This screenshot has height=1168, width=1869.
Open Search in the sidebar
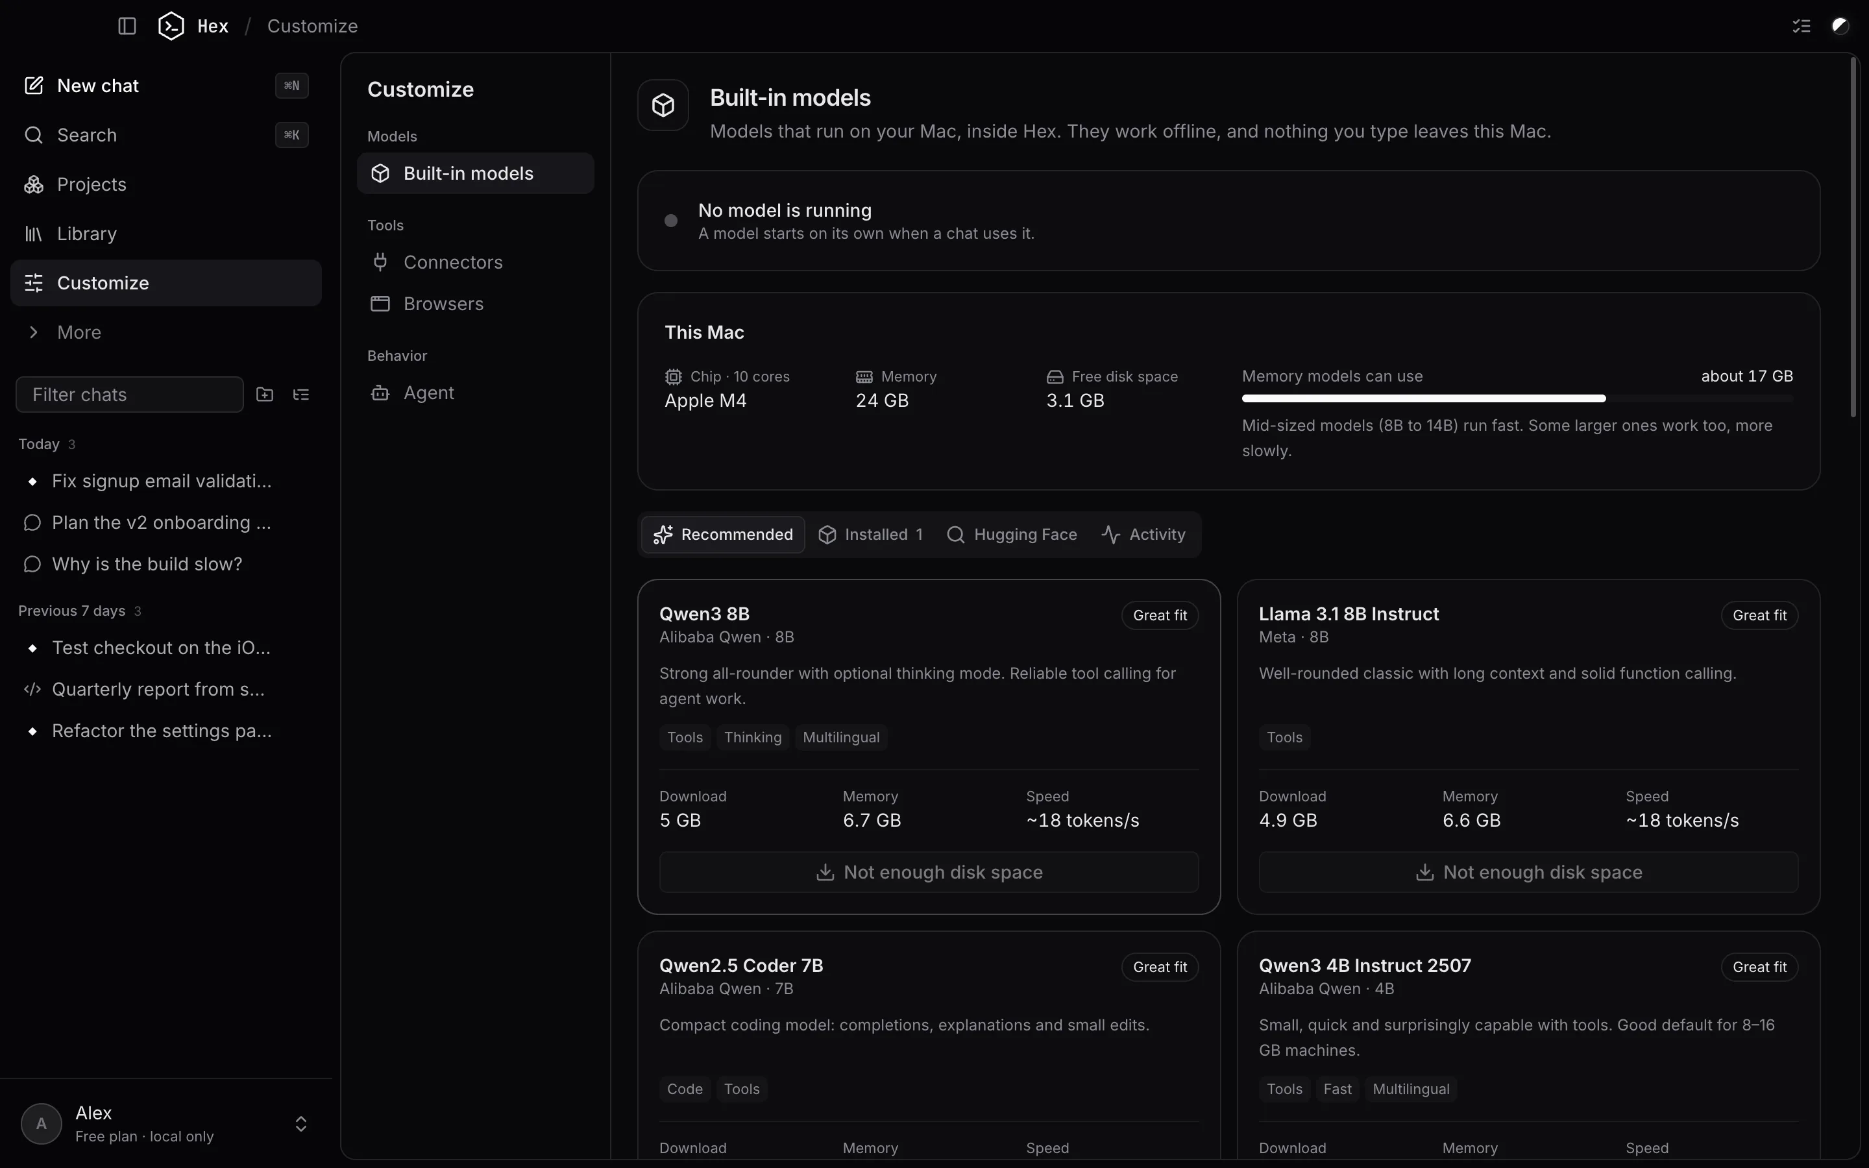pos(166,135)
